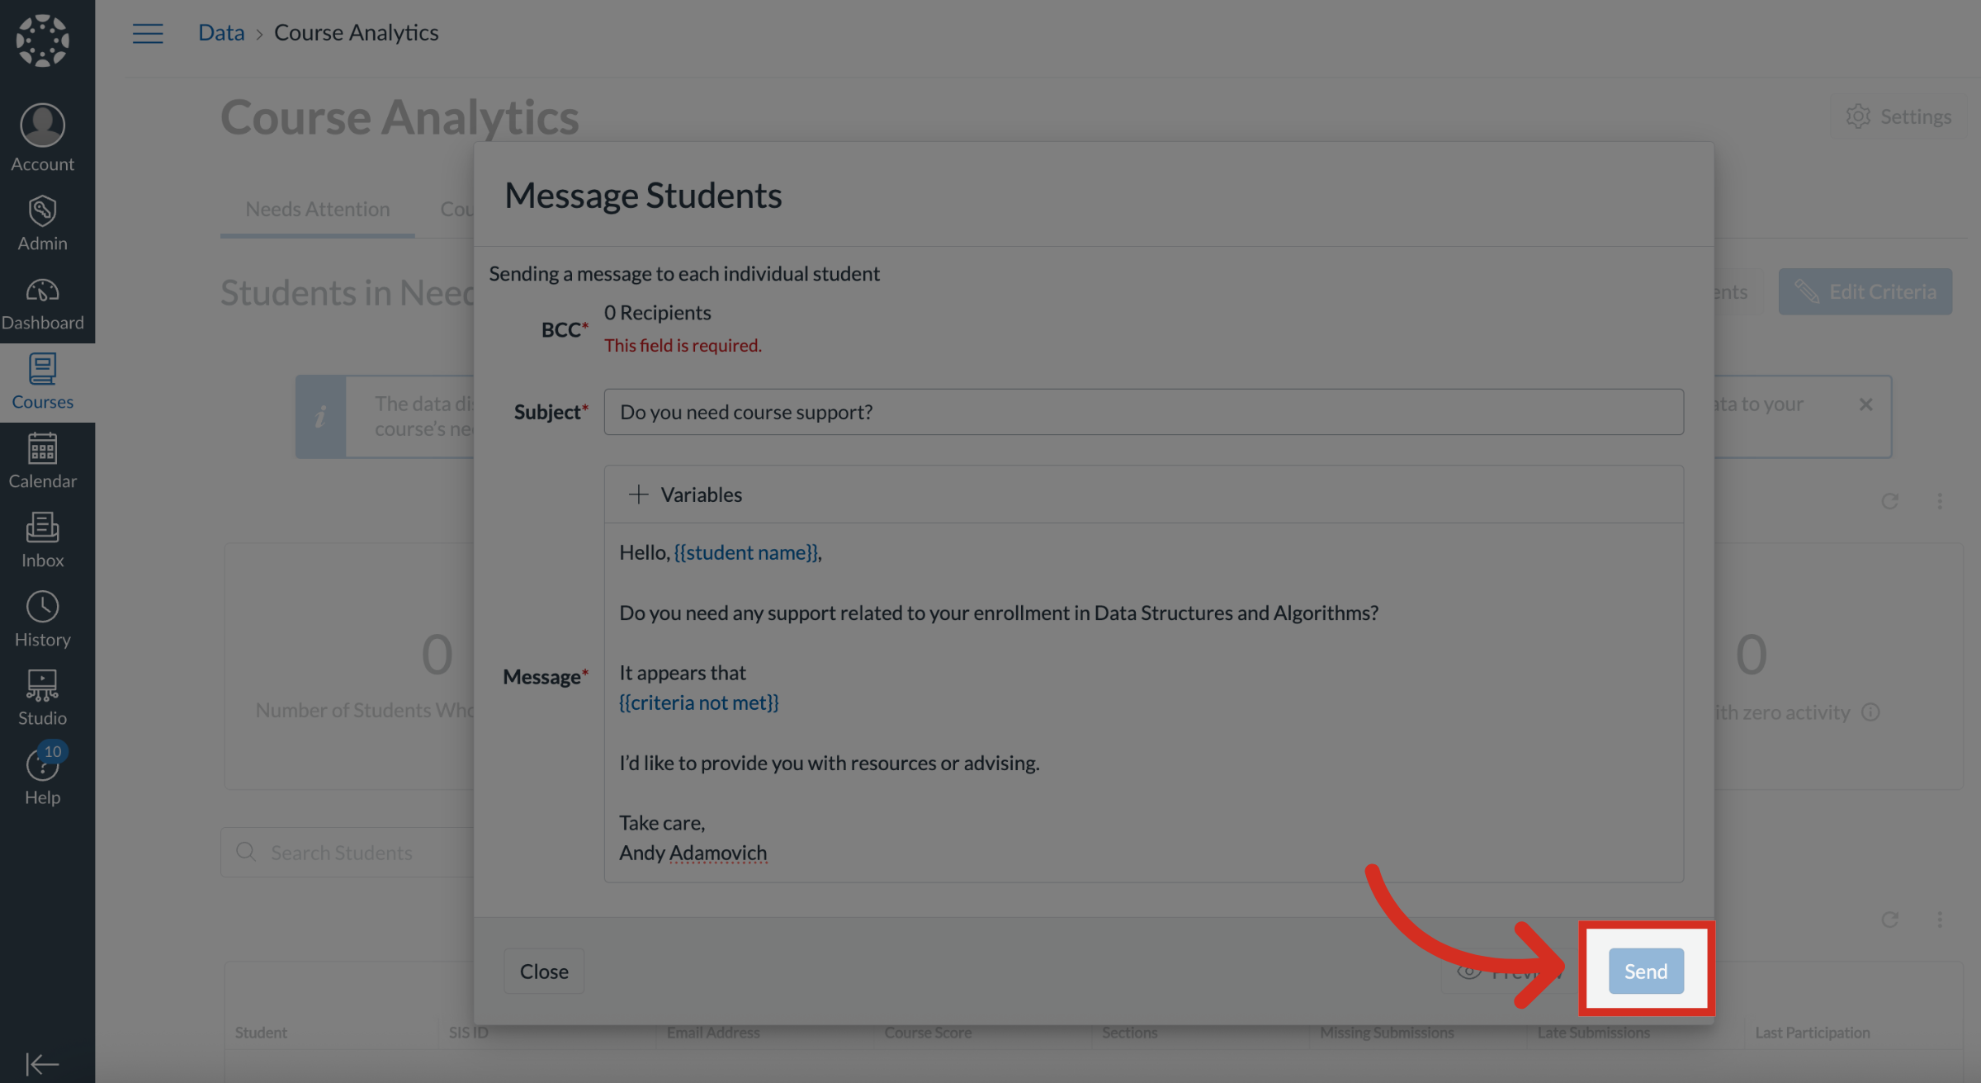
Task: Click the student name variable token
Action: [x=746, y=552]
